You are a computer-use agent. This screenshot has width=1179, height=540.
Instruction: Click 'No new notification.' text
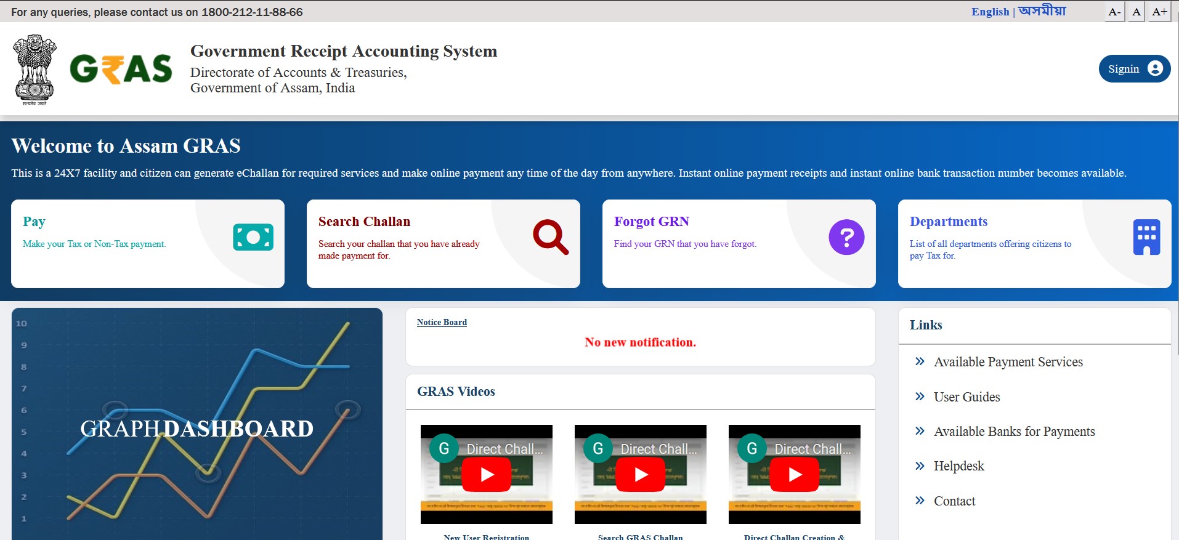click(x=641, y=342)
